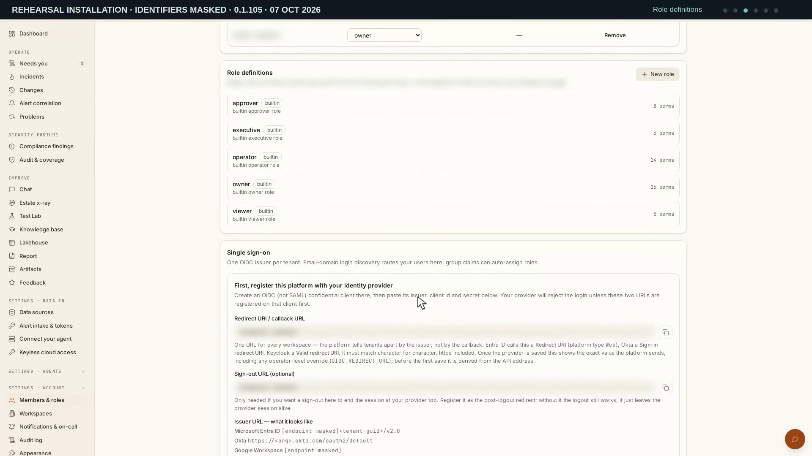Click the New role button
The height and width of the screenshot is (456, 812).
click(658, 74)
